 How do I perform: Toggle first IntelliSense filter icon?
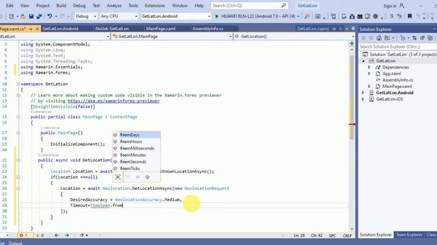(117, 177)
